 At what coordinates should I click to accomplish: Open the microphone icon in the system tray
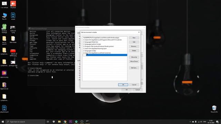pyautogui.click(x=196, y=122)
